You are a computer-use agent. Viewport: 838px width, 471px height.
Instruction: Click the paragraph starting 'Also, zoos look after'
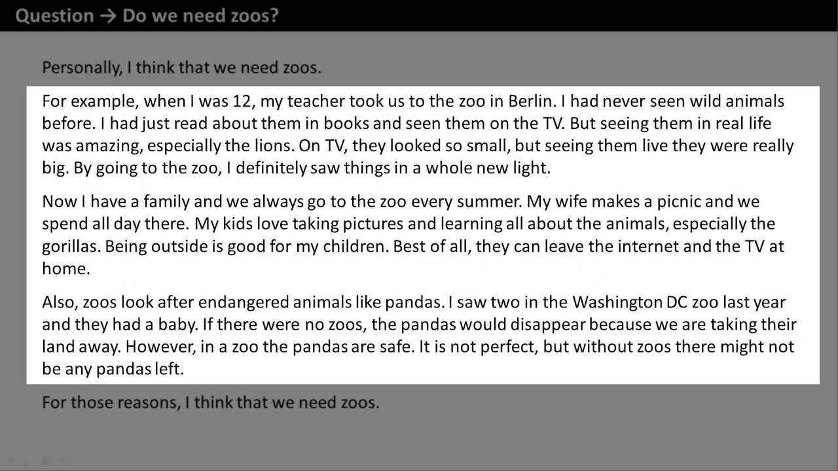(x=419, y=336)
